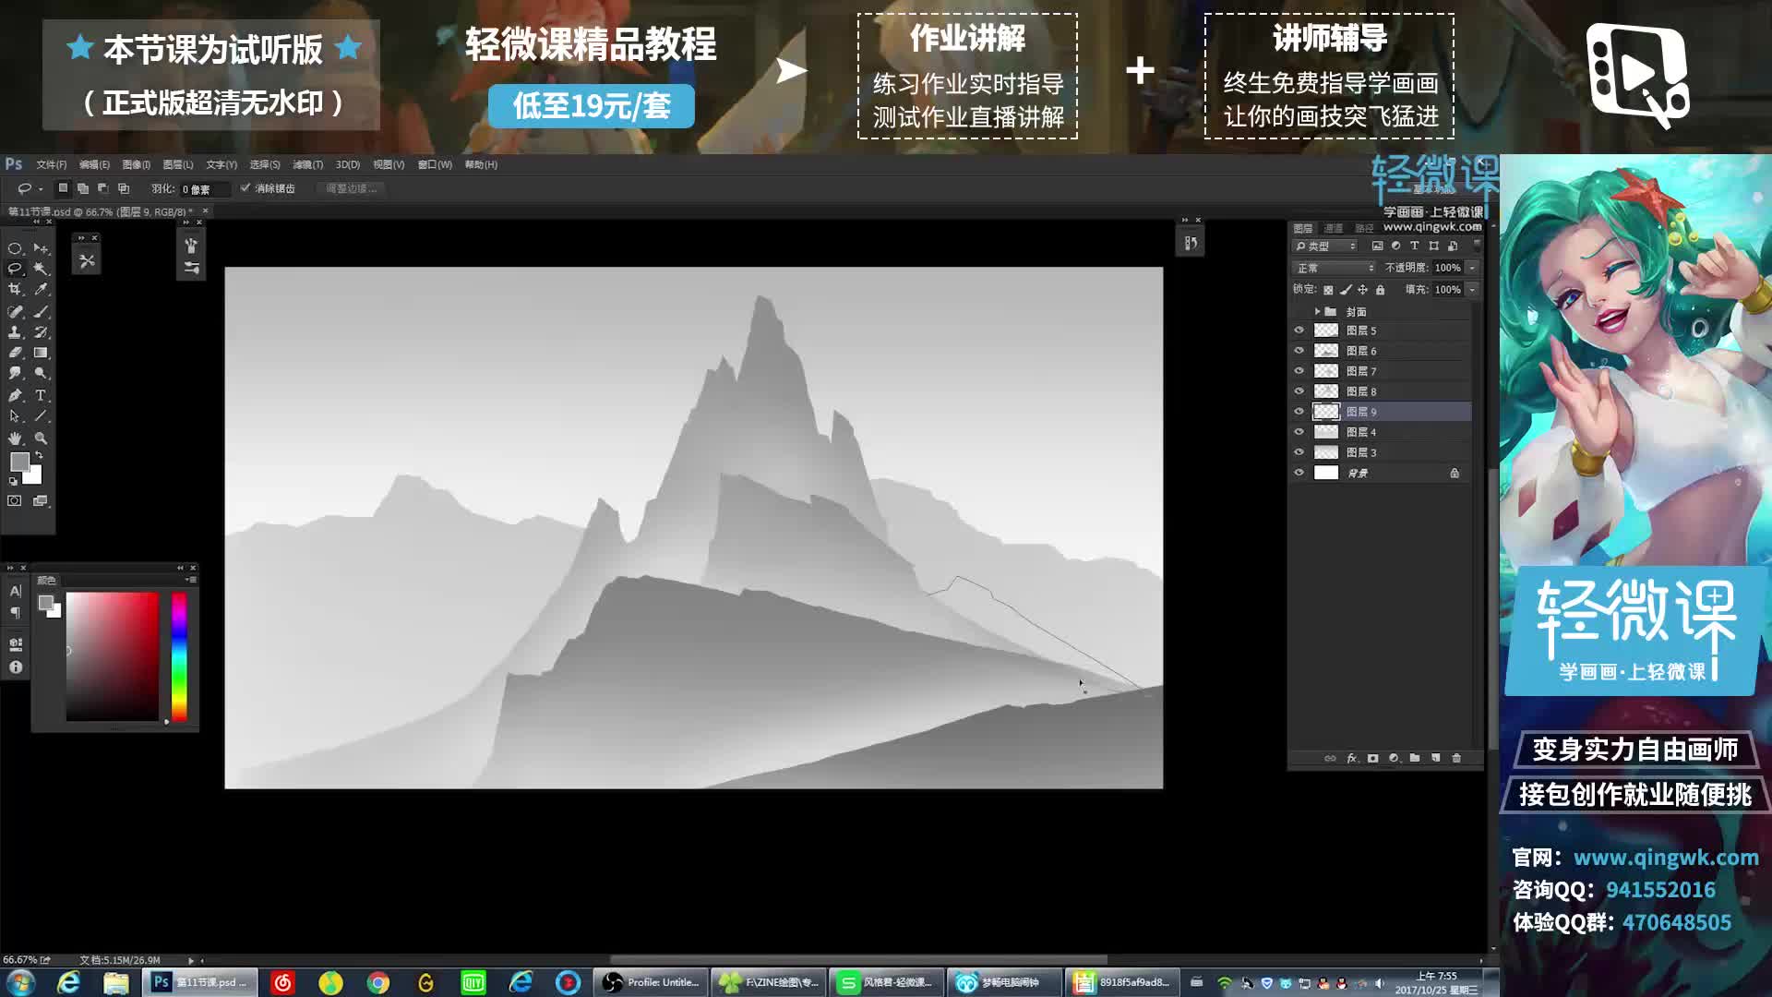Open the color panel options menu

(190, 580)
